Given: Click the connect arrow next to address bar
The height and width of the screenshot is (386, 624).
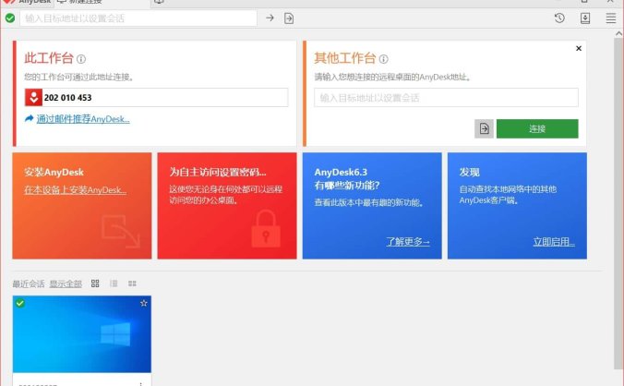Looking at the screenshot, I should tap(270, 18).
